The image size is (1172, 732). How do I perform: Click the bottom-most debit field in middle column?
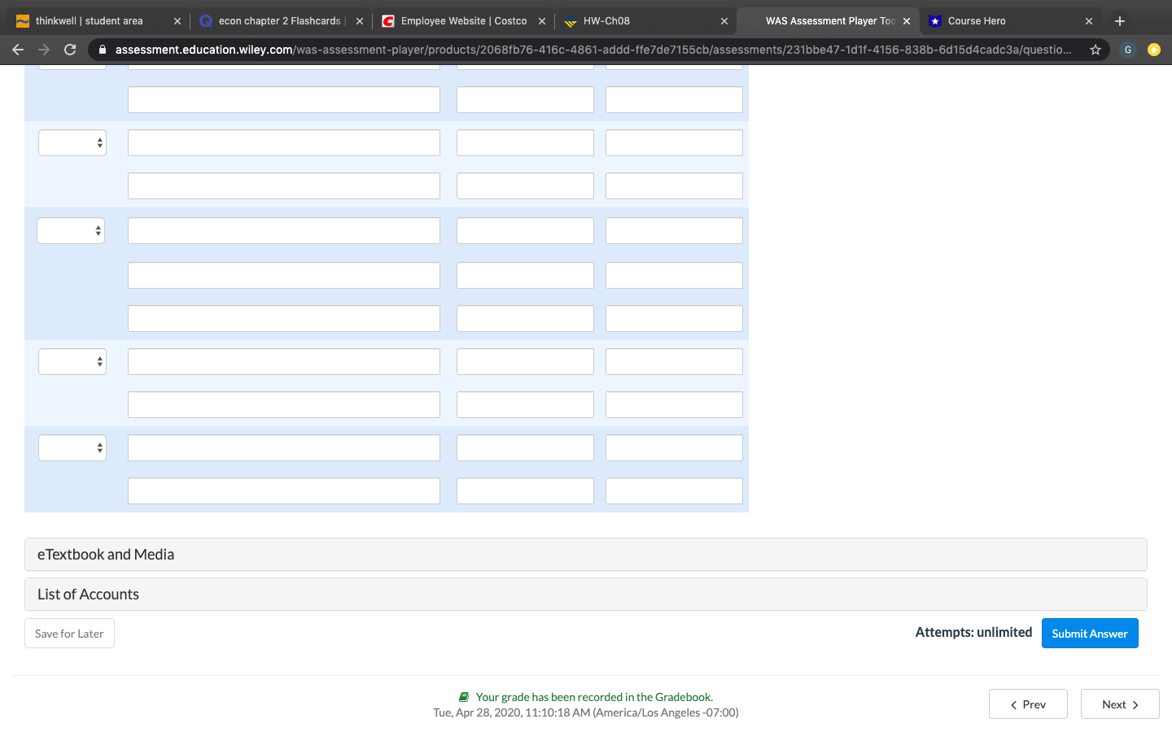525,491
